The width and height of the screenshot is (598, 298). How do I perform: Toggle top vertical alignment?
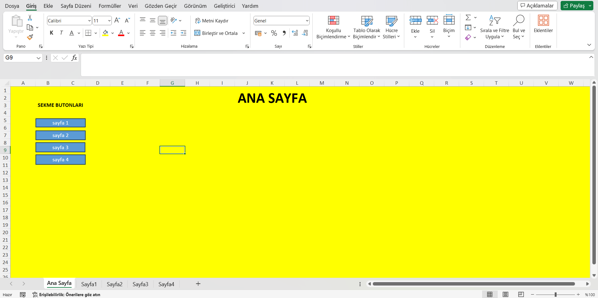tap(143, 21)
